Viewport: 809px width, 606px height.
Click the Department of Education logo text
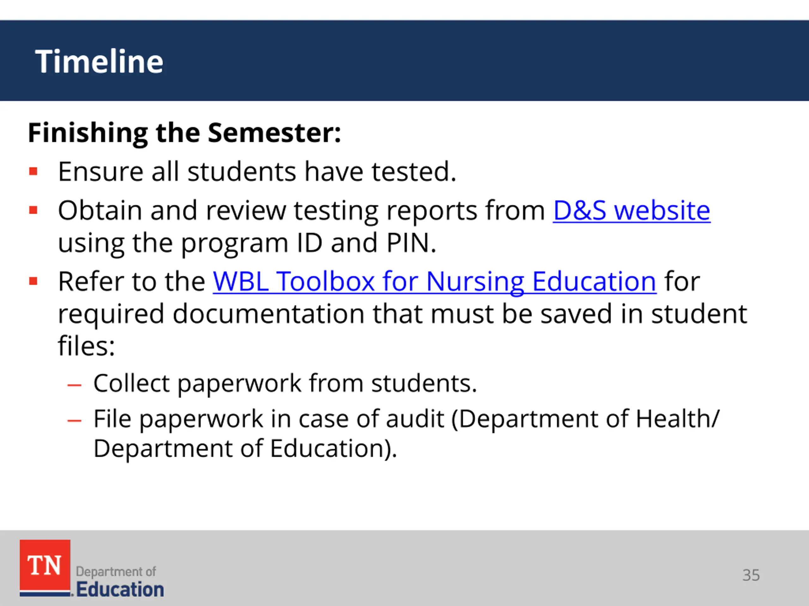120,582
